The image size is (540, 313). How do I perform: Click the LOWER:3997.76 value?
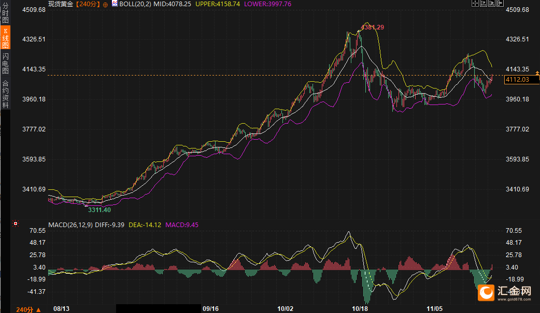(267, 4)
